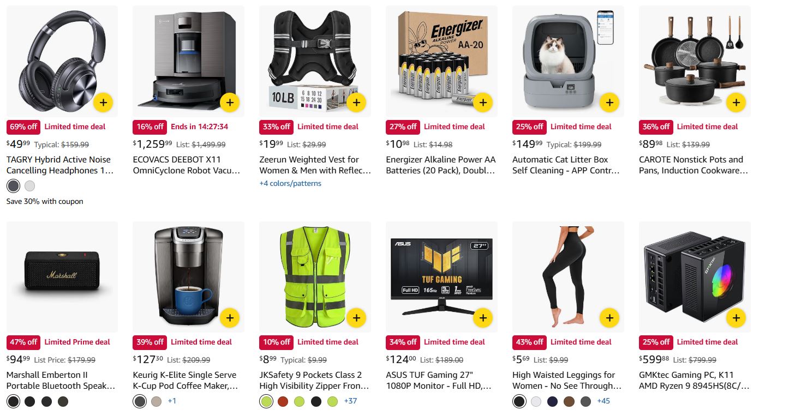Add Zeerun Weighted Vest using plus icon
The width and height of the screenshot is (801, 416).
pyautogui.click(x=356, y=102)
